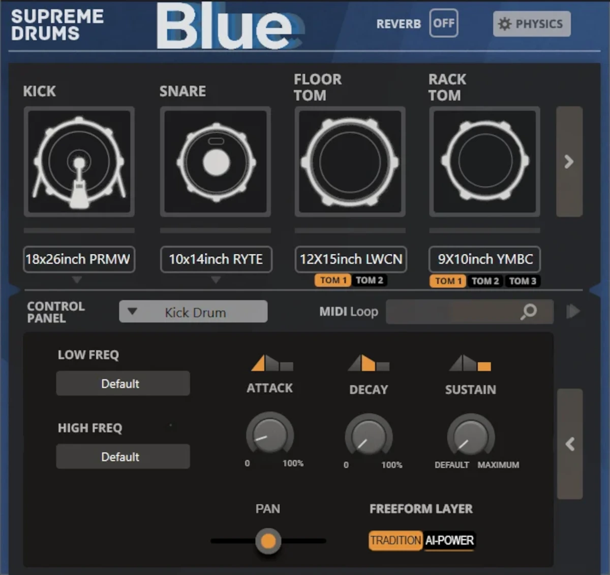The image size is (610, 575).
Task: Click the Decay envelope shape icon
Action: [369, 363]
